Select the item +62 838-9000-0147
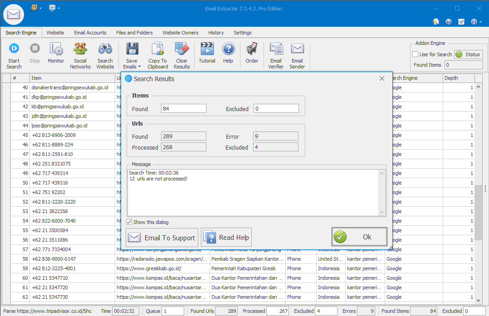This screenshot has width=489, height=316. (54, 259)
